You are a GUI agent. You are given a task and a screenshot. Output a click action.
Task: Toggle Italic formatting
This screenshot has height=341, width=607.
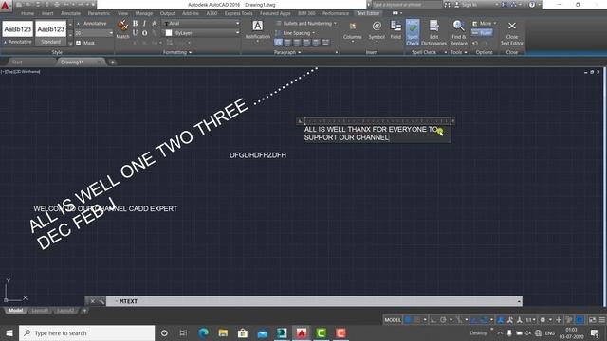[x=144, y=23]
